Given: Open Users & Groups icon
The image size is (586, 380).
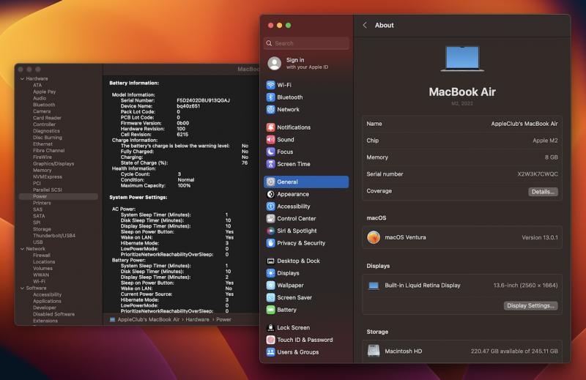Looking at the screenshot, I should 270,352.
